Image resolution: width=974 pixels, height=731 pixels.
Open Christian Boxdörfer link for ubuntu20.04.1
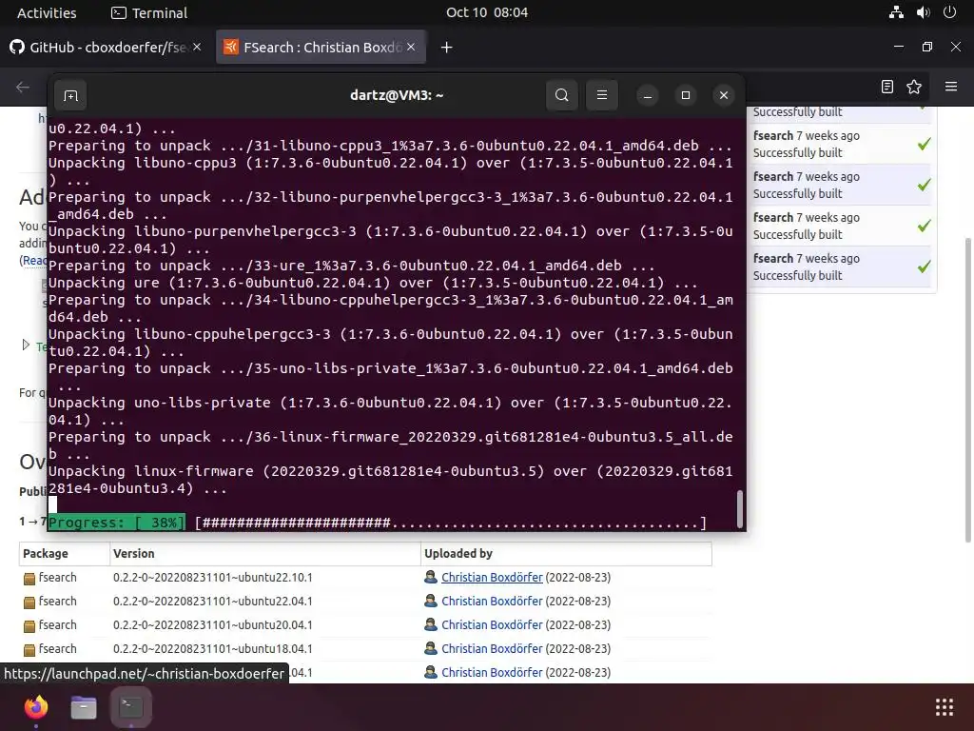tap(492, 624)
